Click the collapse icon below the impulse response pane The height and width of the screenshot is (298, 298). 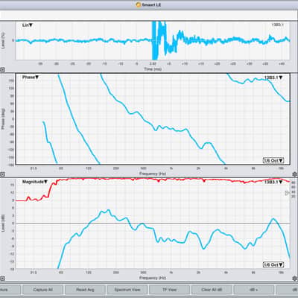point(1,70)
